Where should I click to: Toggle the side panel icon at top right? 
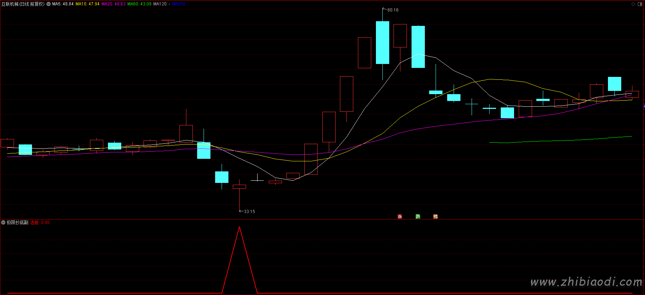(x=640, y=4)
